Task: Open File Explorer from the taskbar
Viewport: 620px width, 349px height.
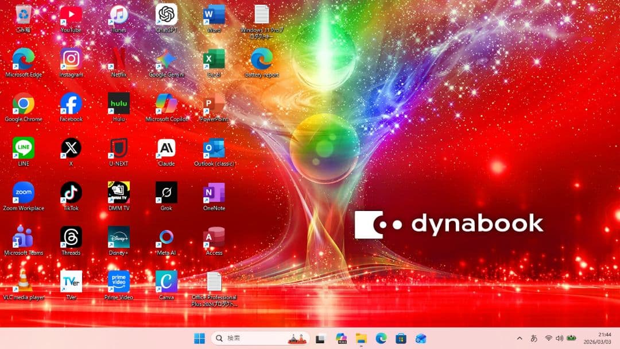Action: pos(361,338)
